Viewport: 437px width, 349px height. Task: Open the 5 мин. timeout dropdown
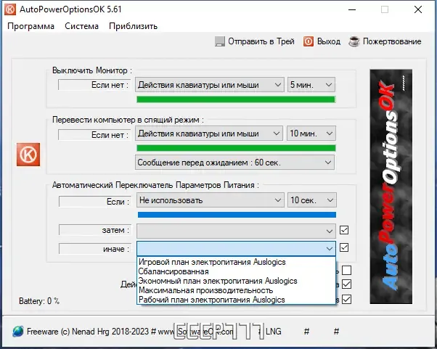tap(311, 85)
